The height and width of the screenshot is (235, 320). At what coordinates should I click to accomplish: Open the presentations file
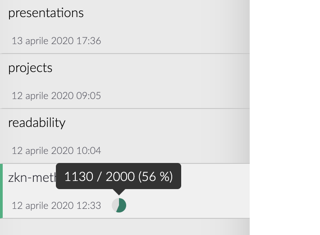[x=46, y=13]
